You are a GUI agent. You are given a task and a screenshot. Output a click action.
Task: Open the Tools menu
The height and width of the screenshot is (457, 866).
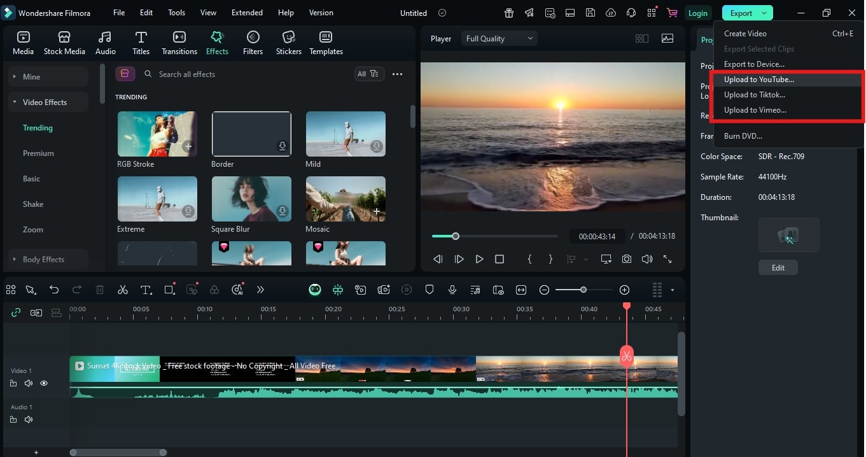point(176,12)
